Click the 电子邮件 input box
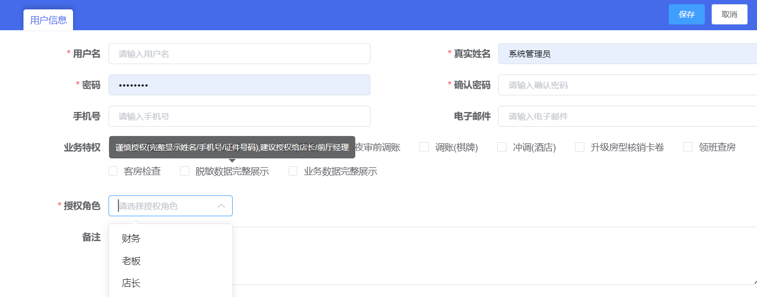Screen dimensions: 757x297 [626, 116]
